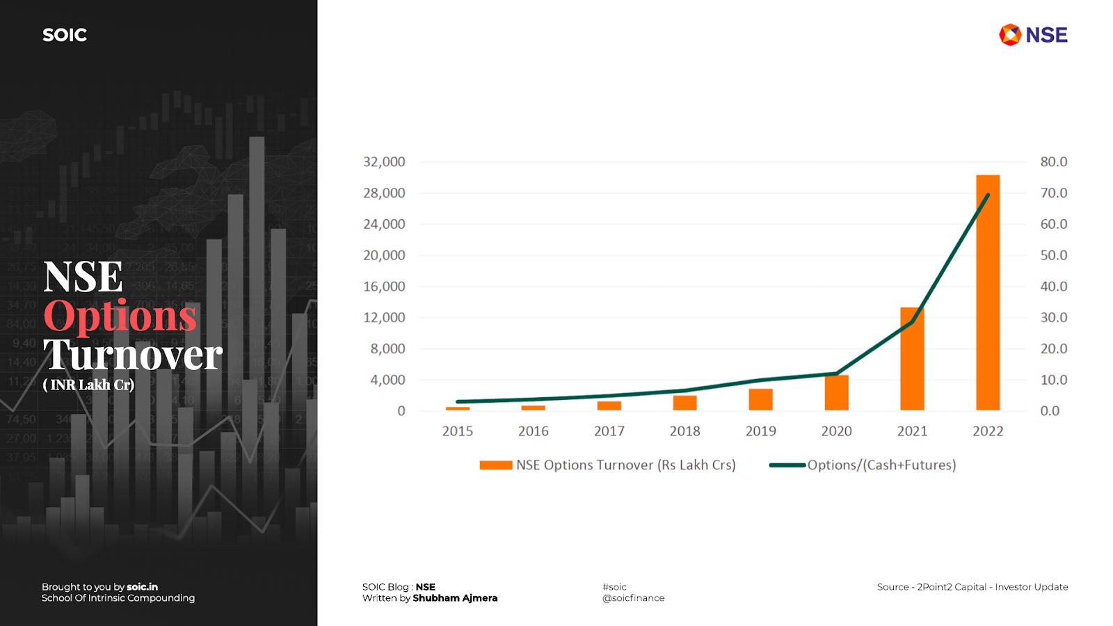Viewport: 1113px width, 626px height.
Task: Click the green Options/(Cash+Futures) legend line
Action: click(x=787, y=465)
